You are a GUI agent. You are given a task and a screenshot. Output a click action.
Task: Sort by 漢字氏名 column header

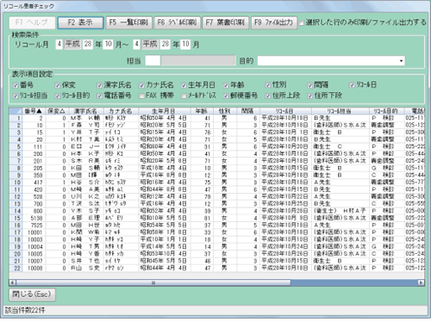85,111
